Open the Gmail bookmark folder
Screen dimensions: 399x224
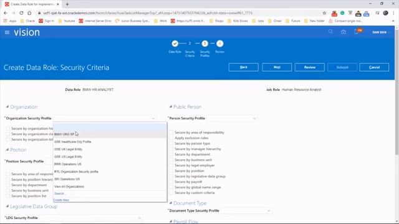(274, 21)
